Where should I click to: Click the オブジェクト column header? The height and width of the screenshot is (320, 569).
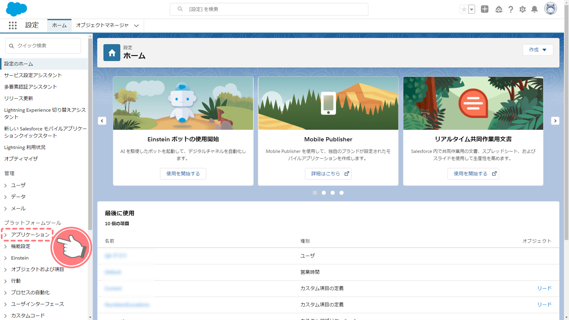click(537, 241)
